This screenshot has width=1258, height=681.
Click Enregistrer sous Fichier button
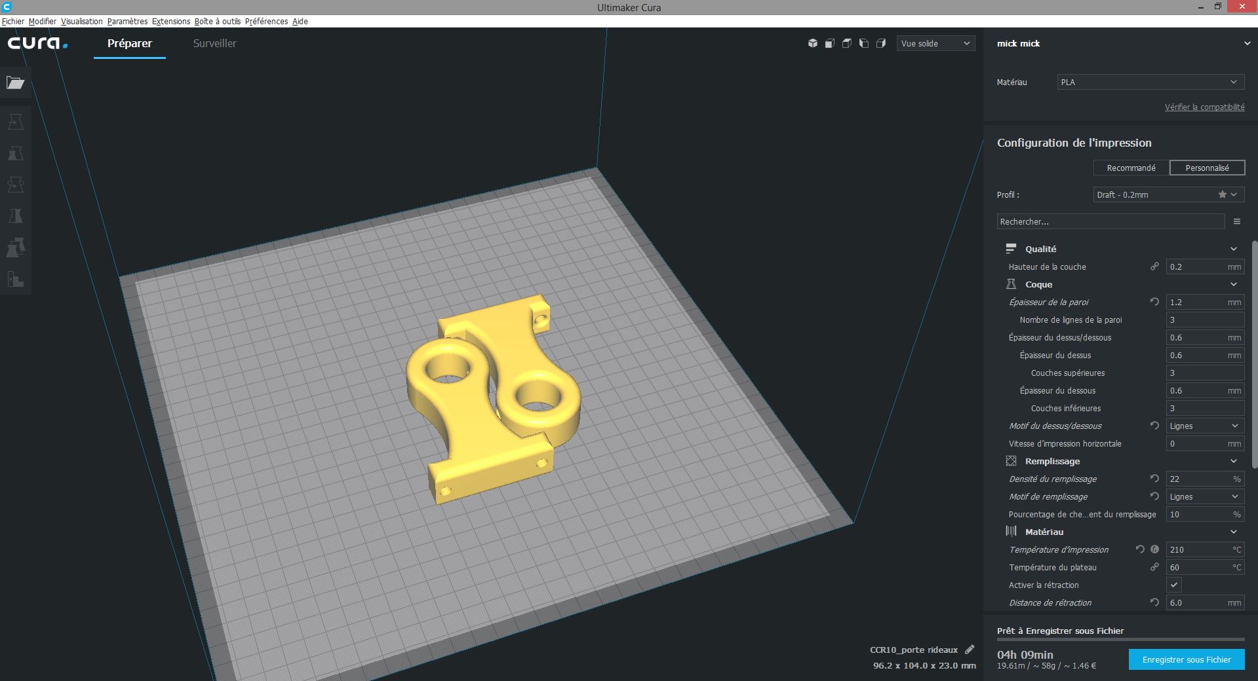(x=1187, y=659)
